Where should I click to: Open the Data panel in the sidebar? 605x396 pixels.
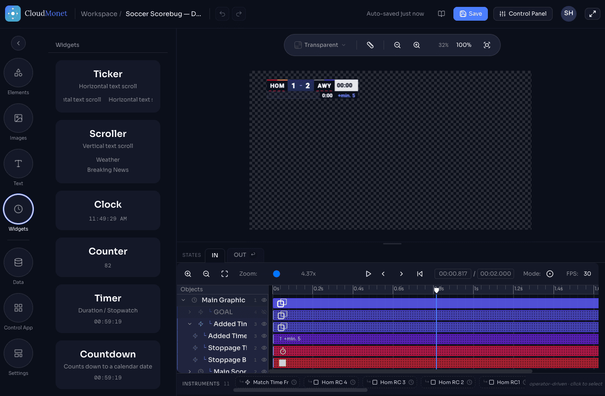[18, 262]
